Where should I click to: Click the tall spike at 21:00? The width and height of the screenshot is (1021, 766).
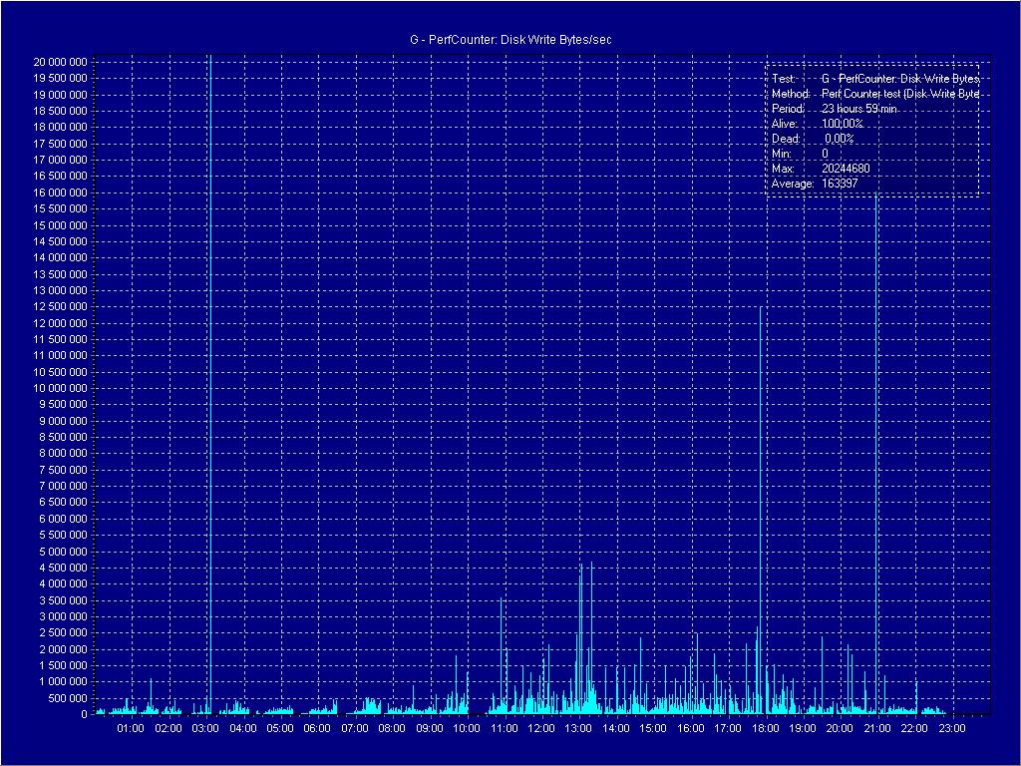(x=876, y=449)
